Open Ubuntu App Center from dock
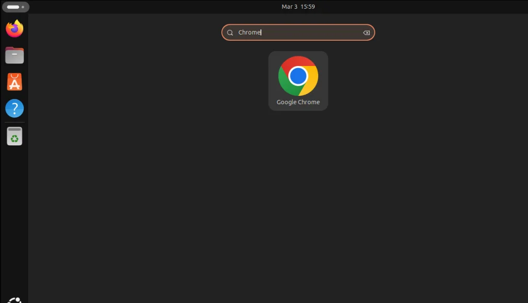The width and height of the screenshot is (528, 303). point(14,82)
